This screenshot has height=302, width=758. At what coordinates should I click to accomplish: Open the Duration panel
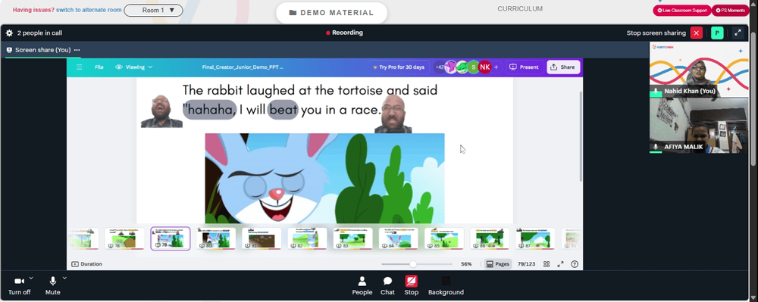86,264
